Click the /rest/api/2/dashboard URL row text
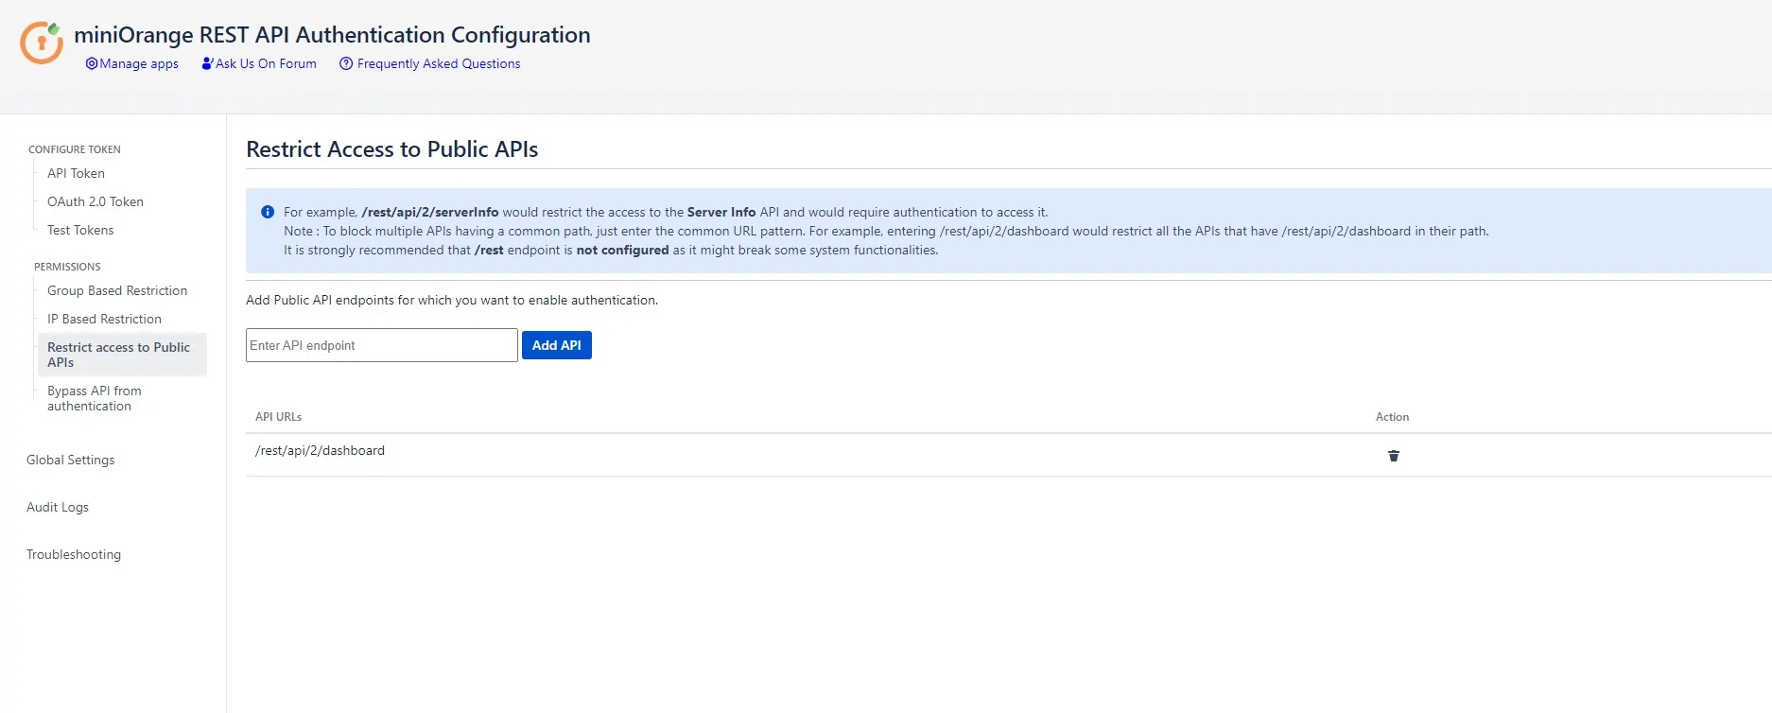The width and height of the screenshot is (1772, 713). (x=320, y=450)
